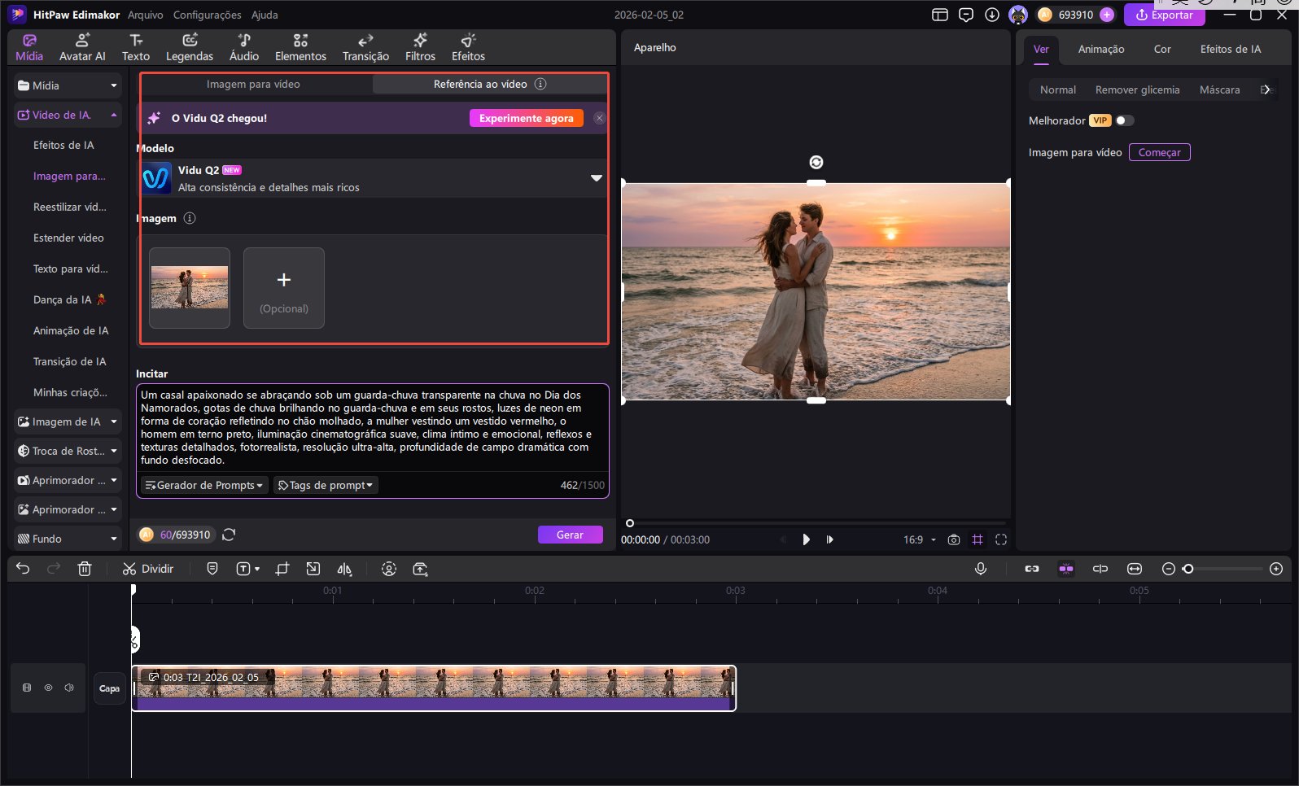Click refresh credits icon

[229, 535]
